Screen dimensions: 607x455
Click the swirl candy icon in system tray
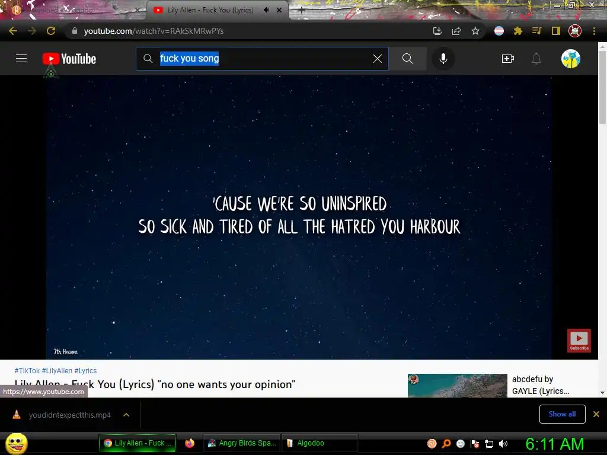[432, 443]
